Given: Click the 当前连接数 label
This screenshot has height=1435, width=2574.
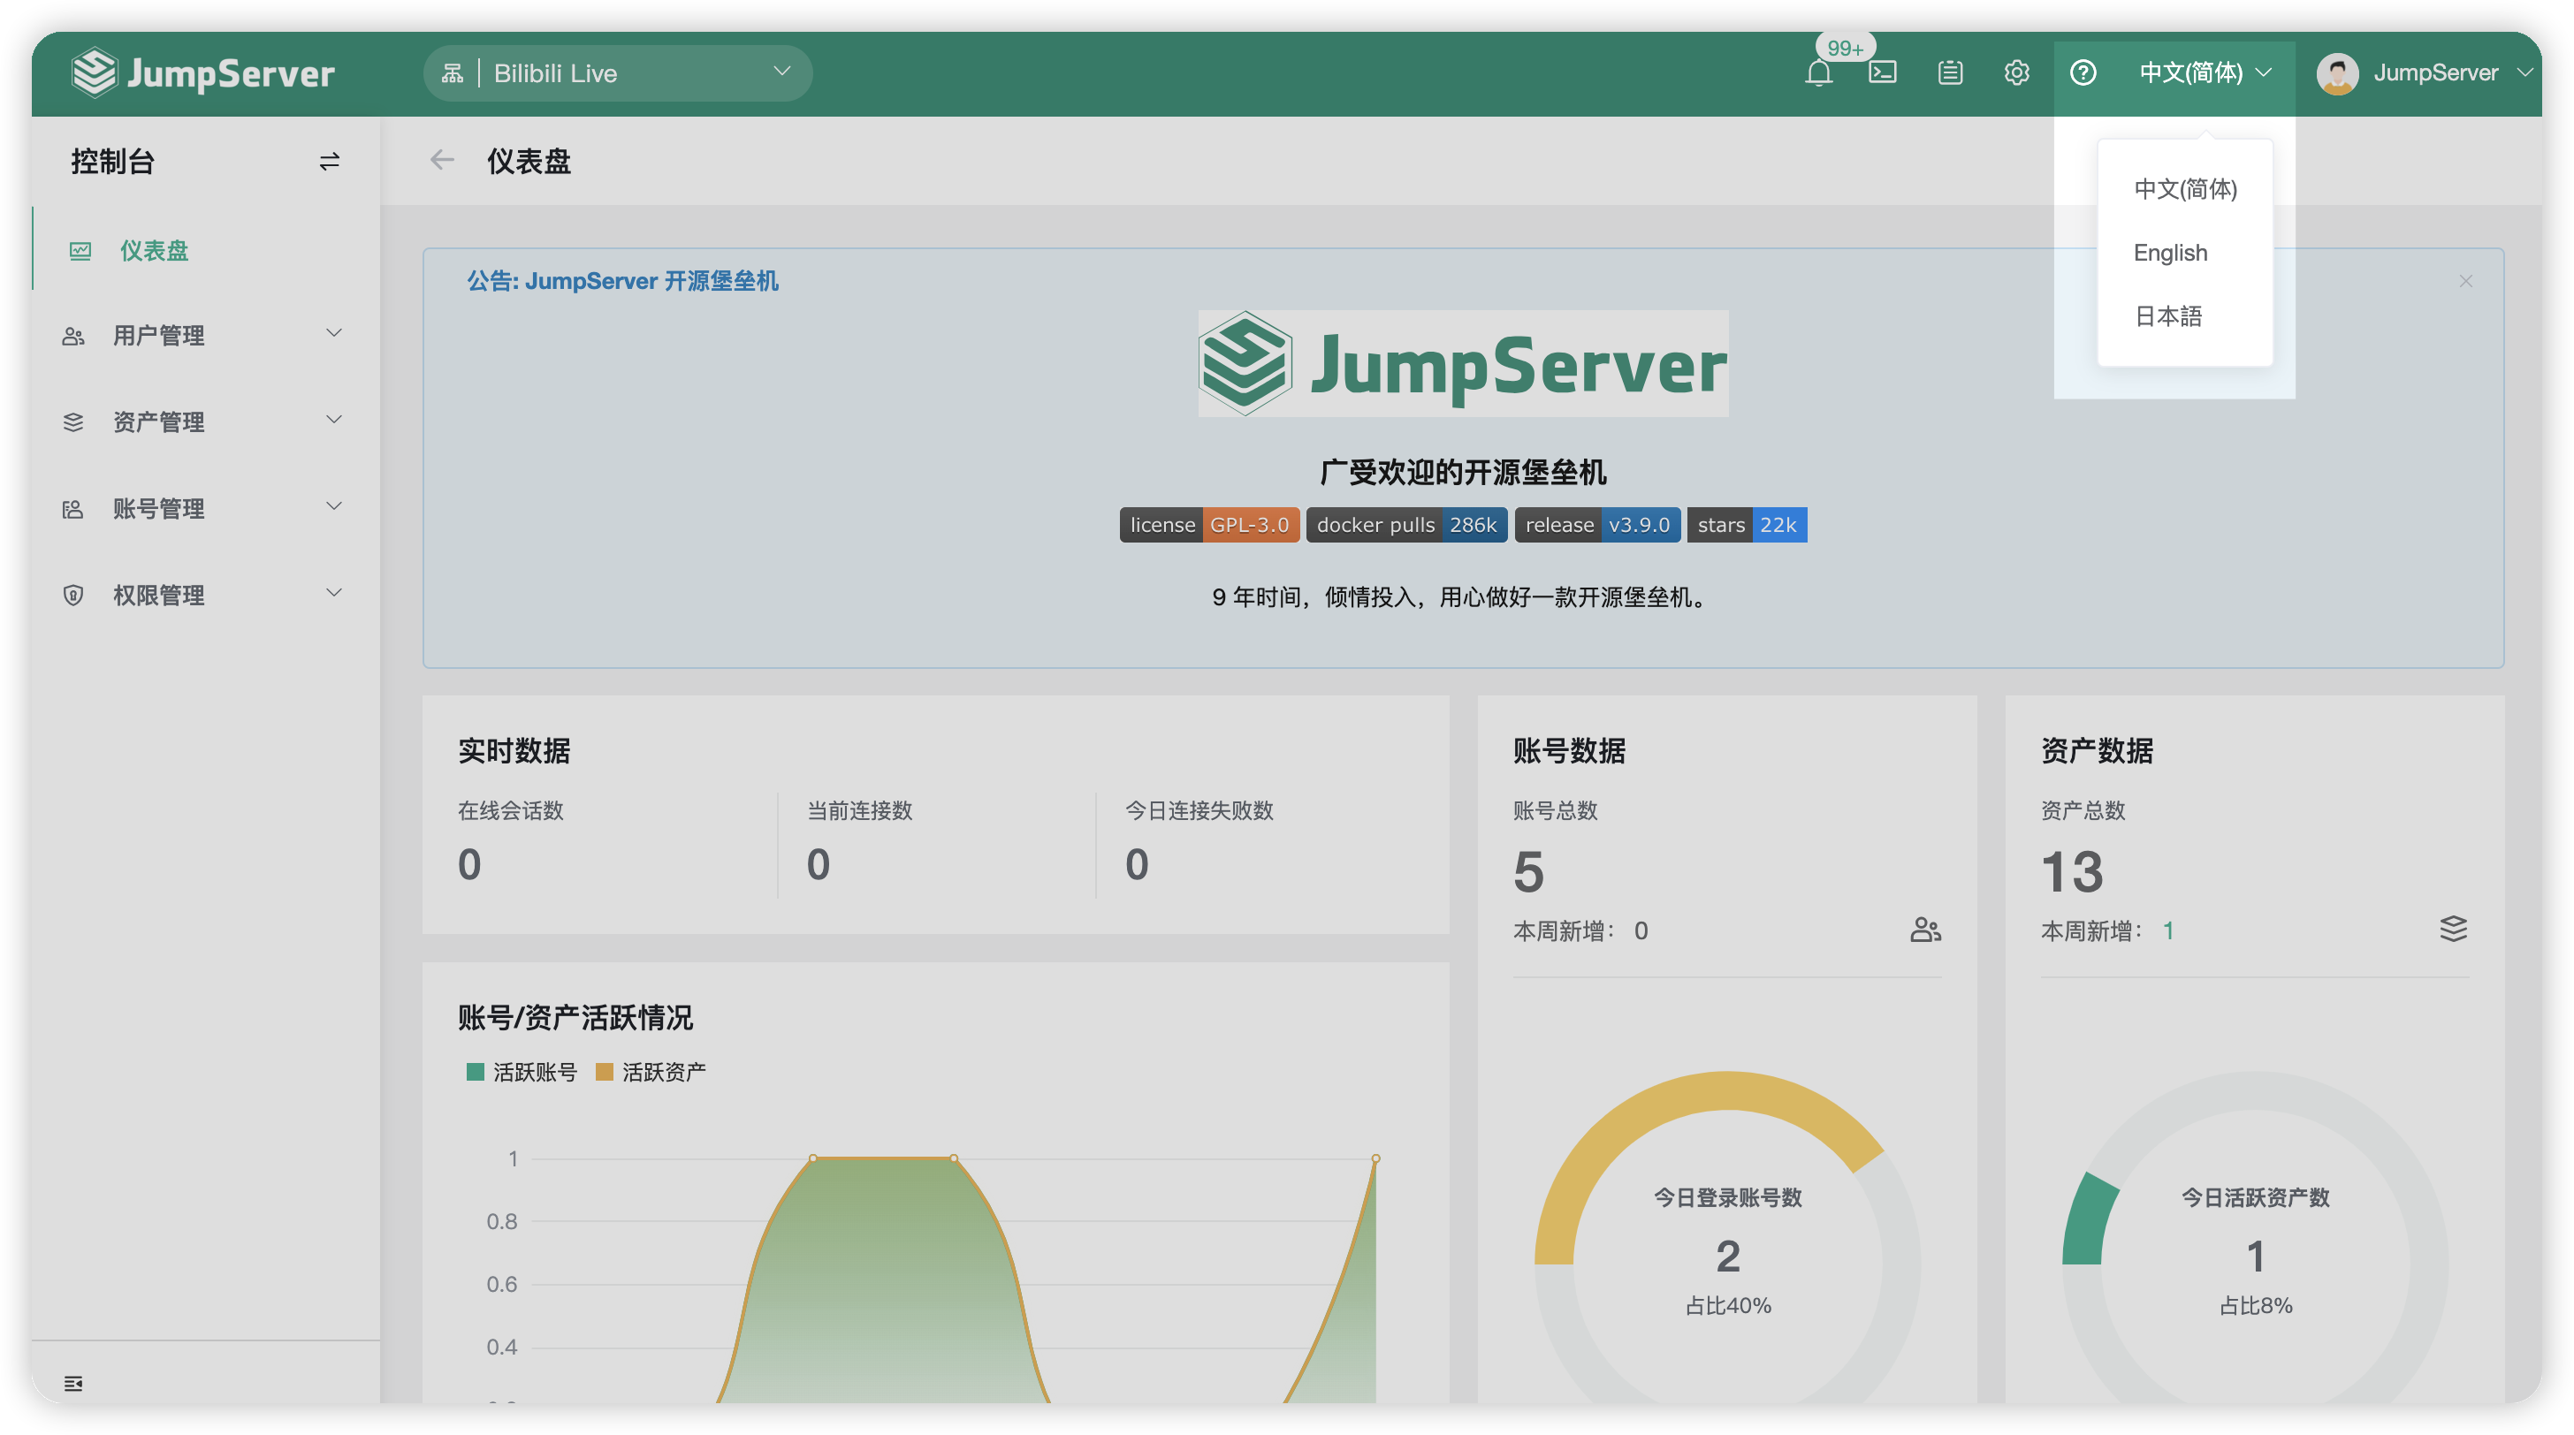Looking at the screenshot, I should click(860, 810).
